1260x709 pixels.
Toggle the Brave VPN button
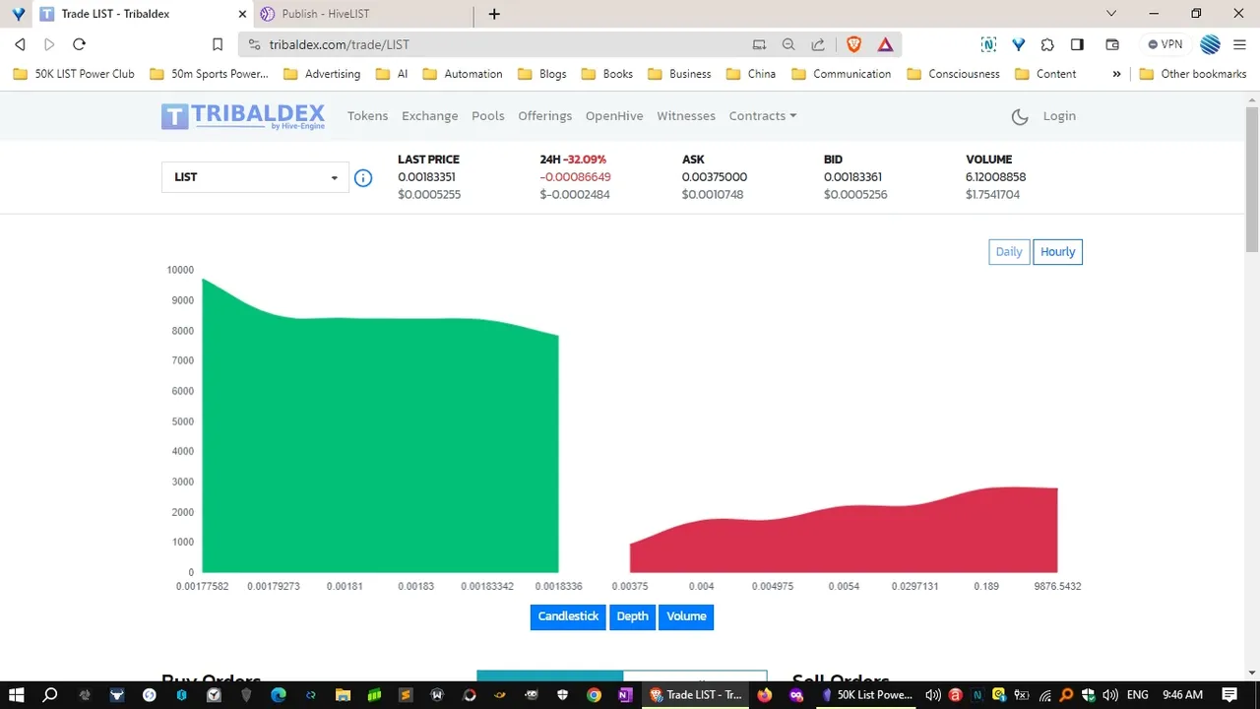(x=1165, y=44)
